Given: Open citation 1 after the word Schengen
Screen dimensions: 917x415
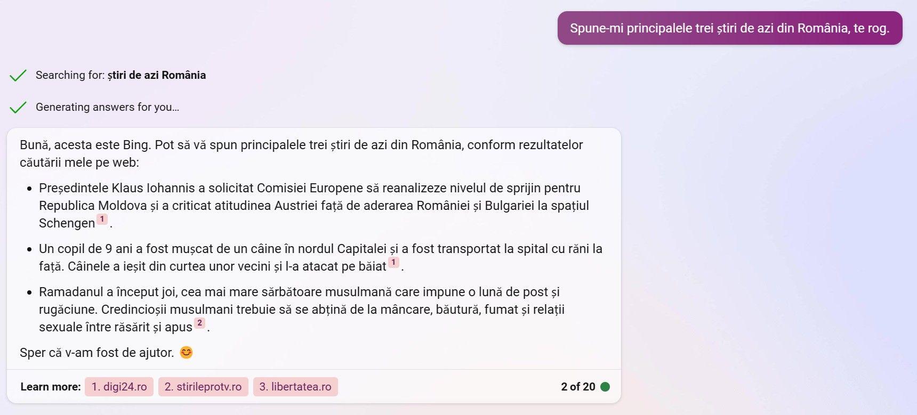Looking at the screenshot, I should point(102,219).
